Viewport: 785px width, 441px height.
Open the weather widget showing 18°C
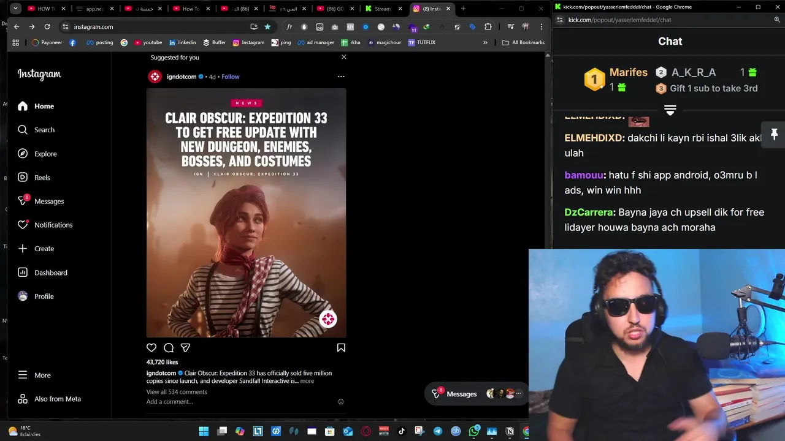[24, 431]
